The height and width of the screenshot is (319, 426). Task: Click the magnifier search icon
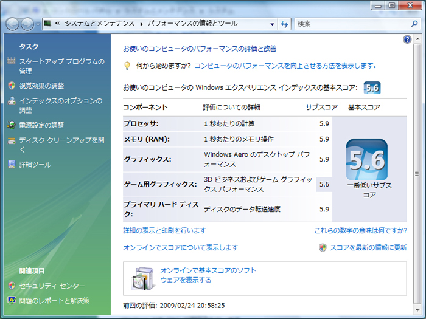click(x=414, y=24)
